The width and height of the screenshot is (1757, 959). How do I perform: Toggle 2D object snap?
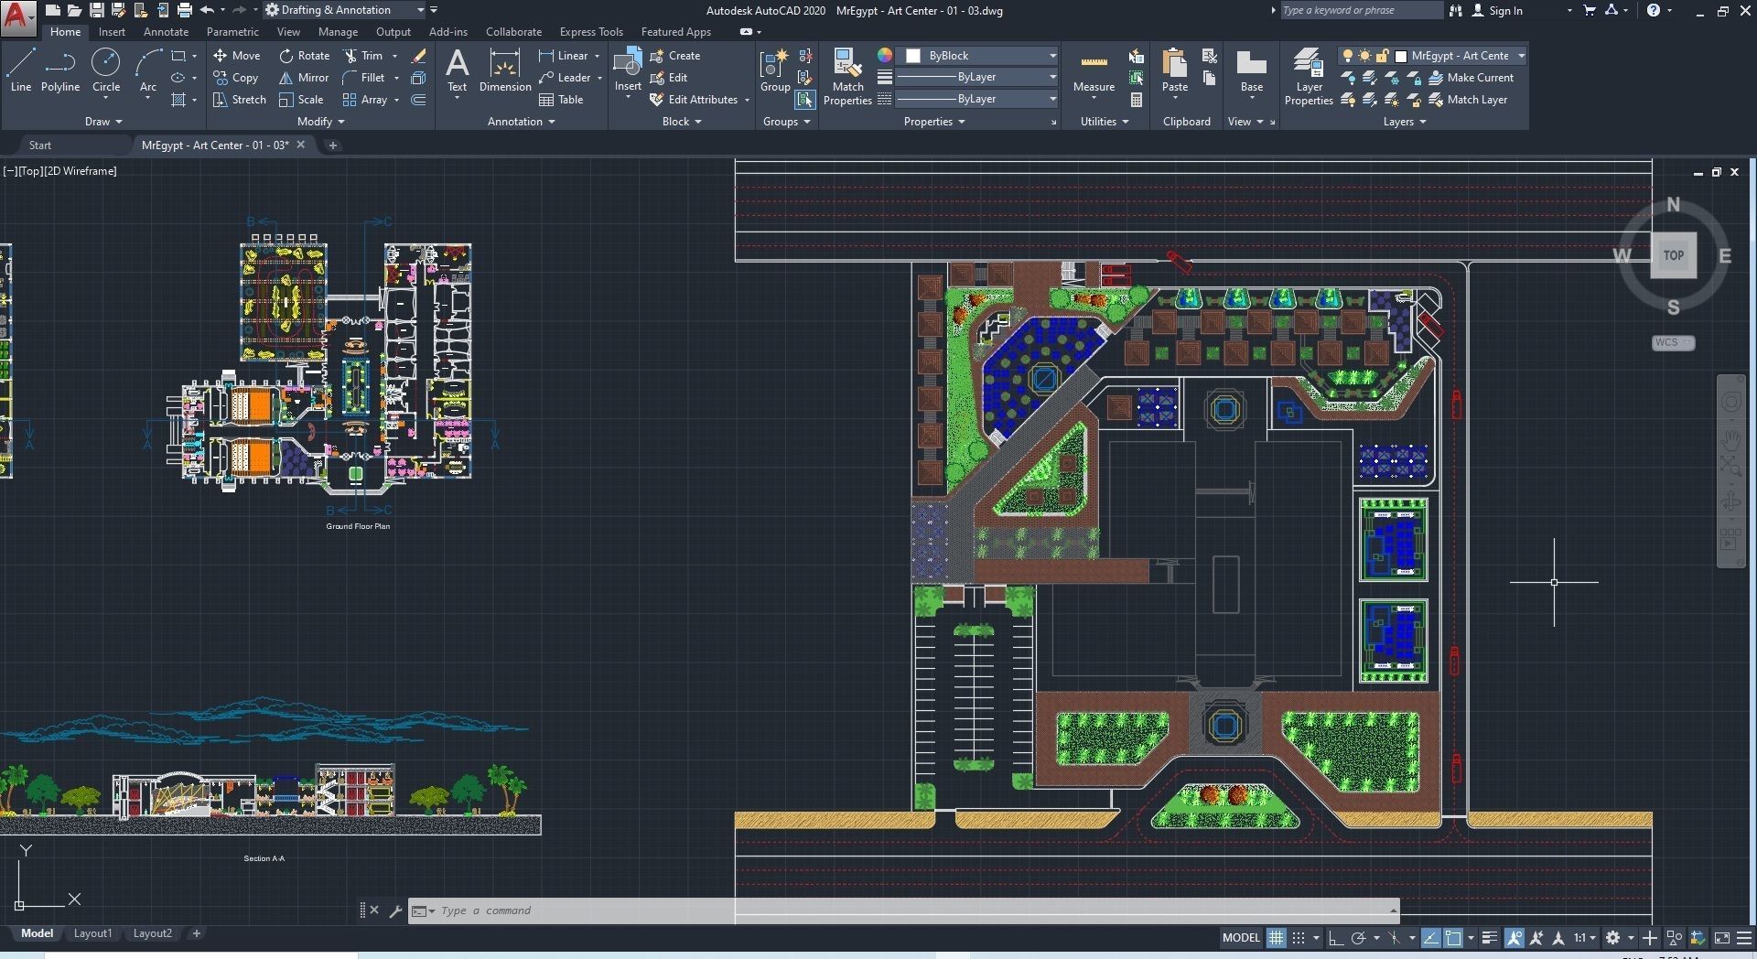click(1453, 938)
